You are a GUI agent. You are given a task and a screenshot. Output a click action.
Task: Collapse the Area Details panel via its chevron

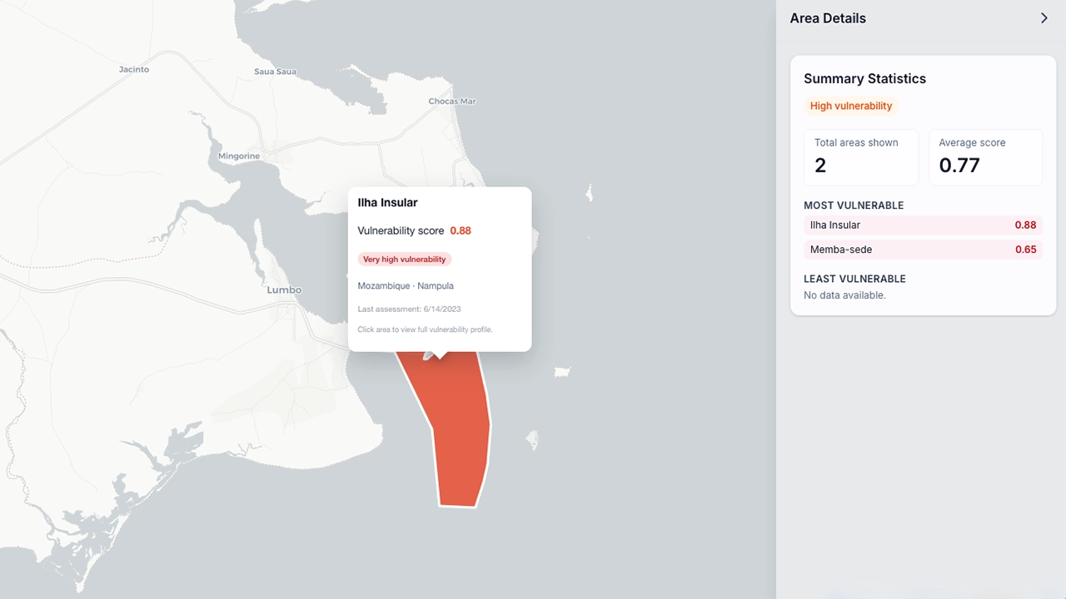click(x=1044, y=17)
